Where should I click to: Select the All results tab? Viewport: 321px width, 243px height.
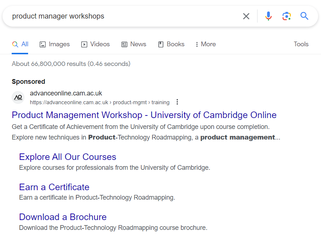20,44
